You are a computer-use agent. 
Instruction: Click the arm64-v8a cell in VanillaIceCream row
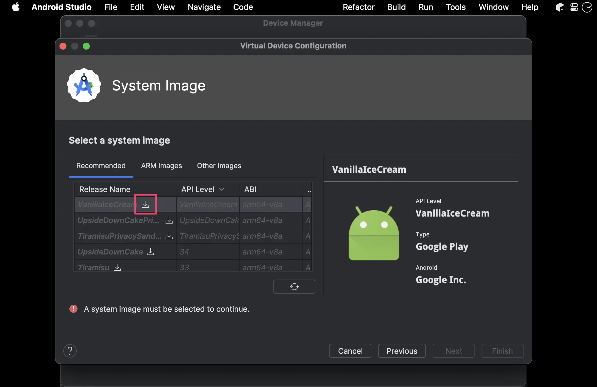[x=271, y=204]
